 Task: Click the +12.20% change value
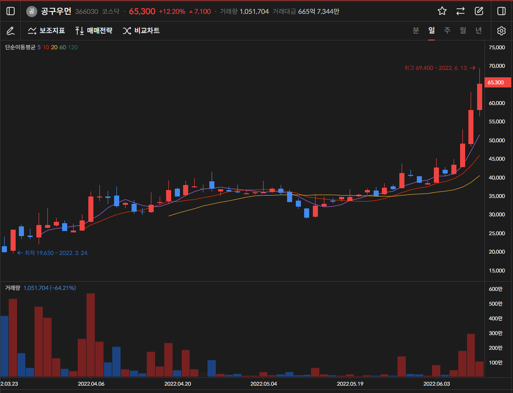(x=172, y=12)
